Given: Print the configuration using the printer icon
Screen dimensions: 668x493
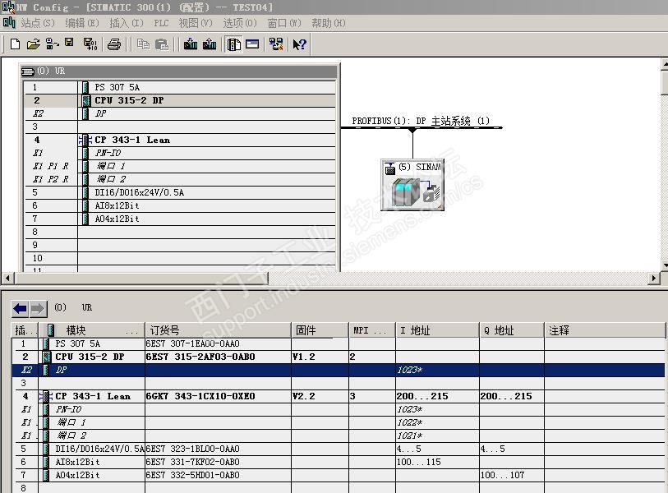Looking at the screenshot, I should (113, 44).
